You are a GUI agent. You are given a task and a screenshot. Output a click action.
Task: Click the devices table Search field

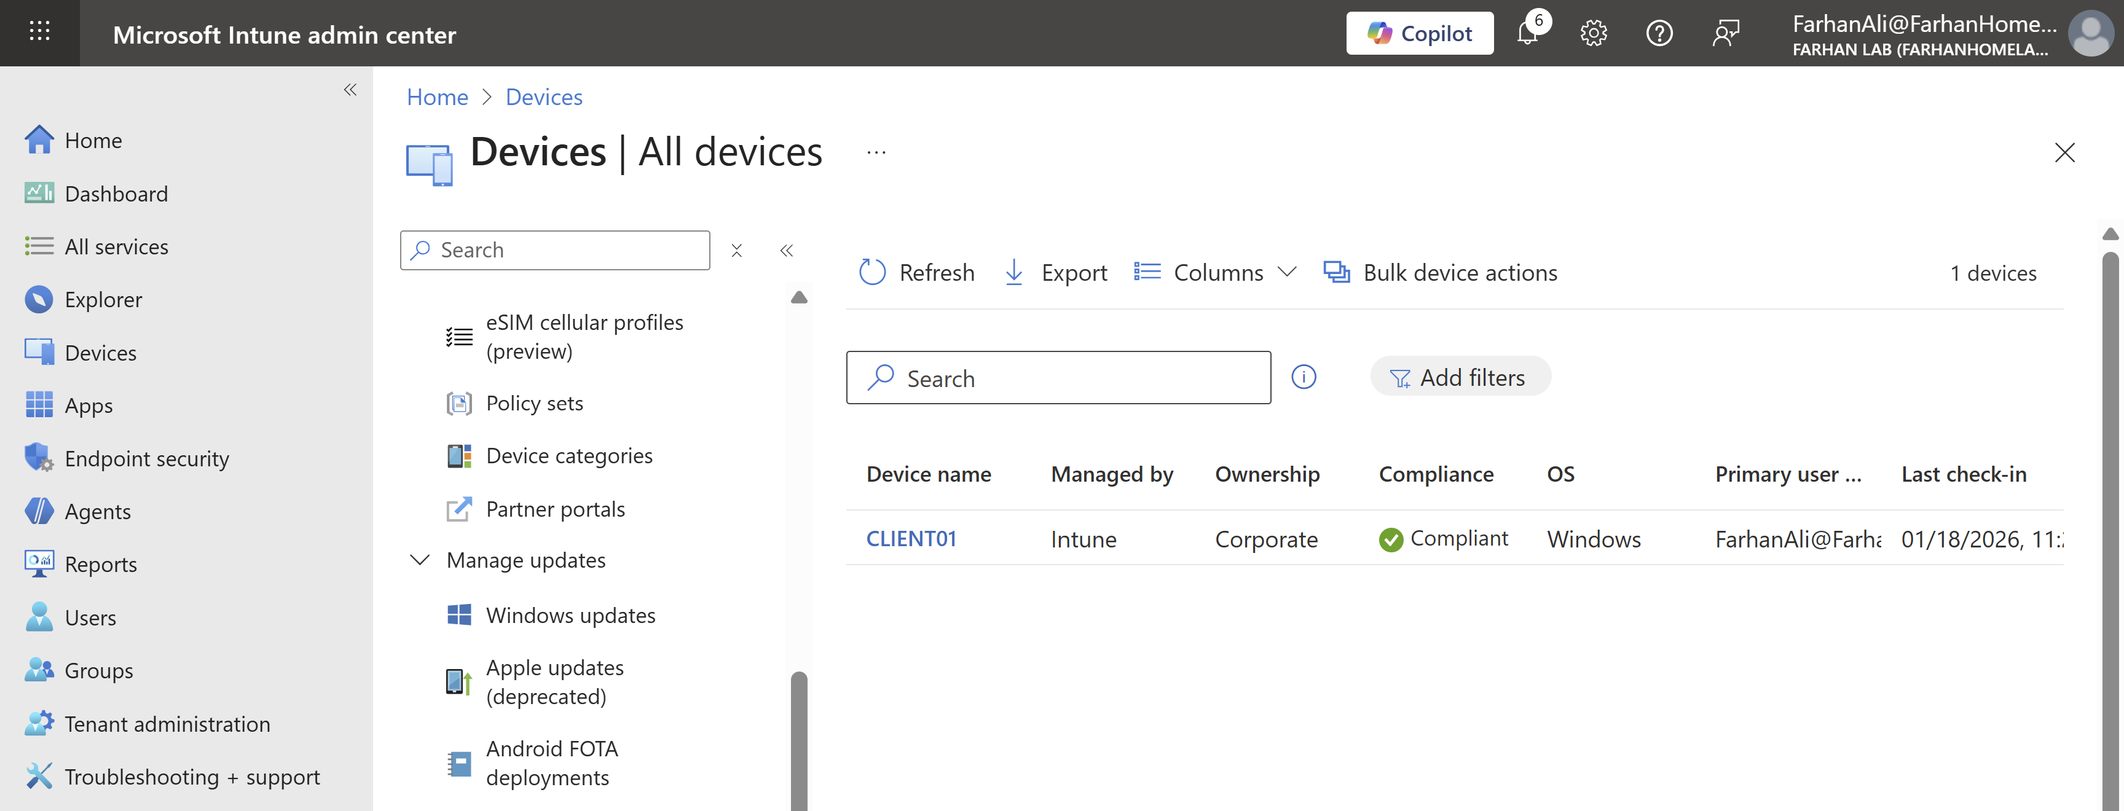click(1072, 378)
